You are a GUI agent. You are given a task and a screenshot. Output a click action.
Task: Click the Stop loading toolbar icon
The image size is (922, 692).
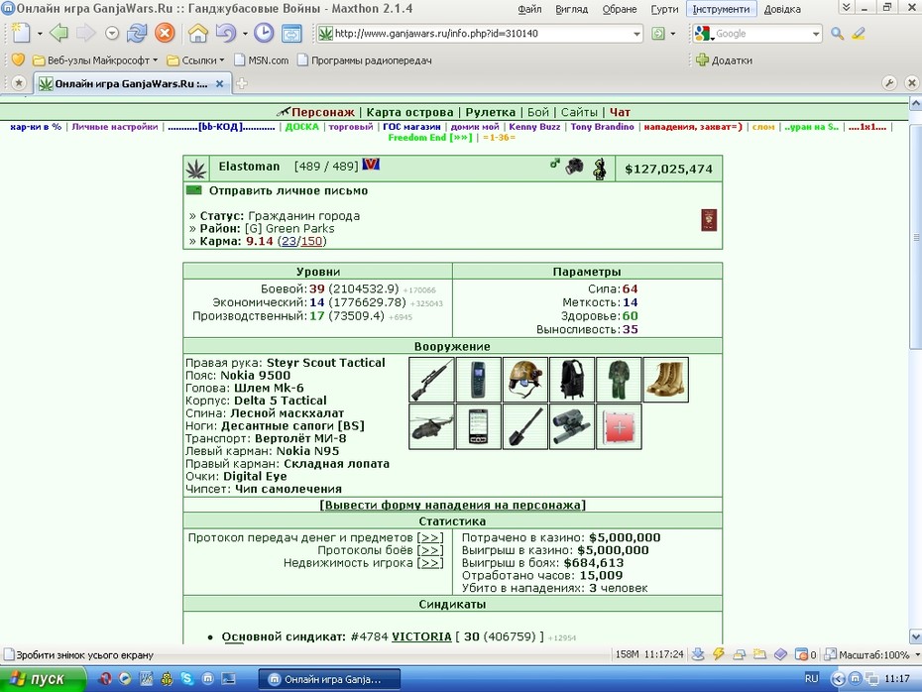165,34
